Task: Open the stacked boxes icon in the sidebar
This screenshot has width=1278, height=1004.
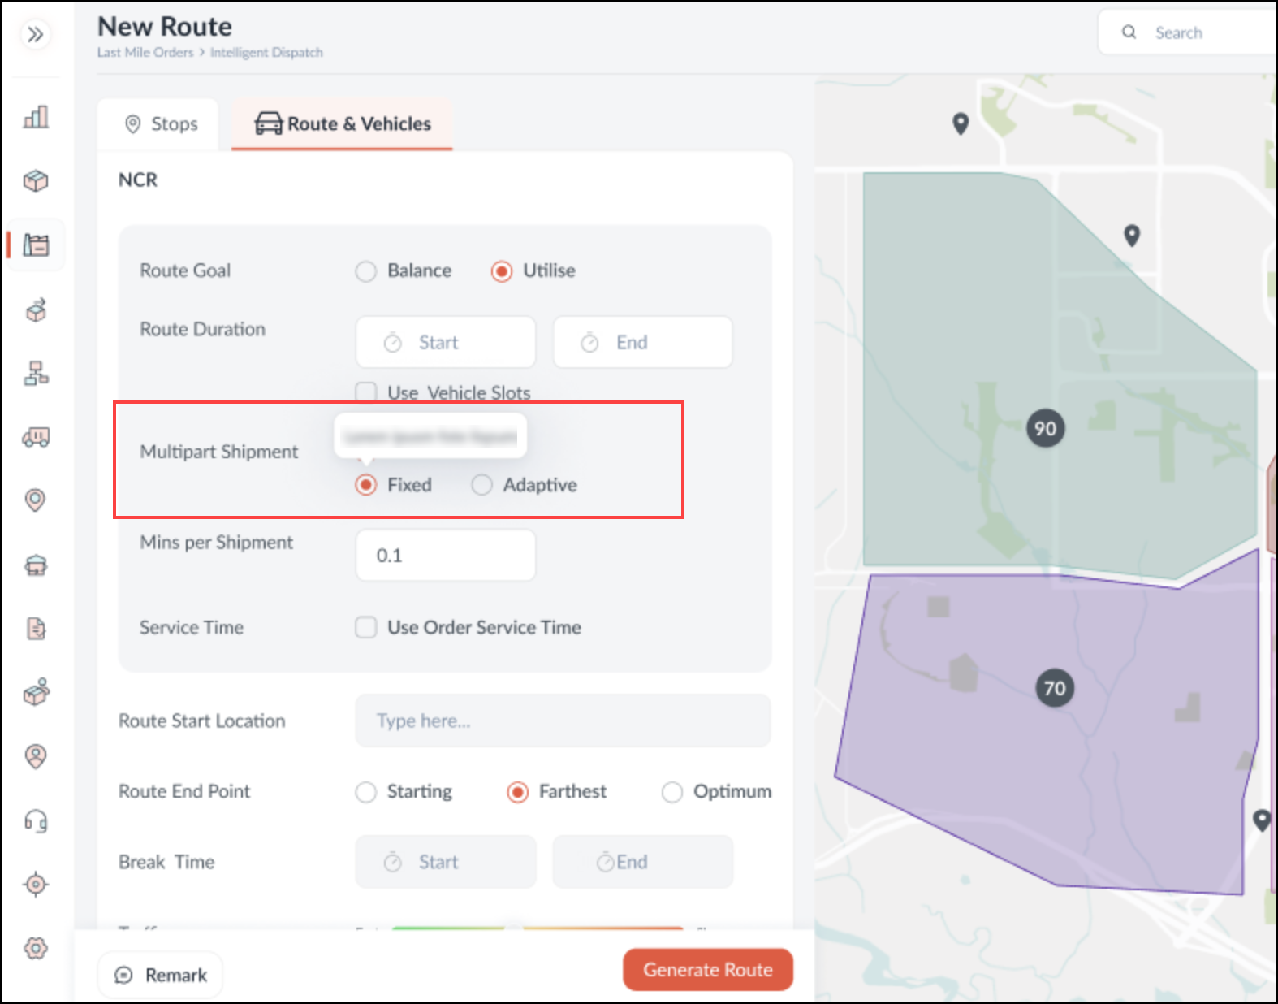Action: [x=36, y=692]
